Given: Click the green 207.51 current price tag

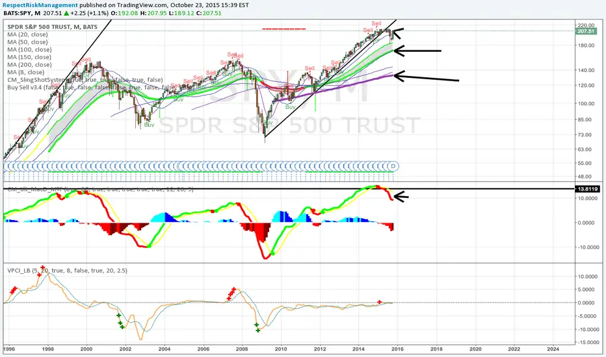Looking at the screenshot, I should coord(586,31).
